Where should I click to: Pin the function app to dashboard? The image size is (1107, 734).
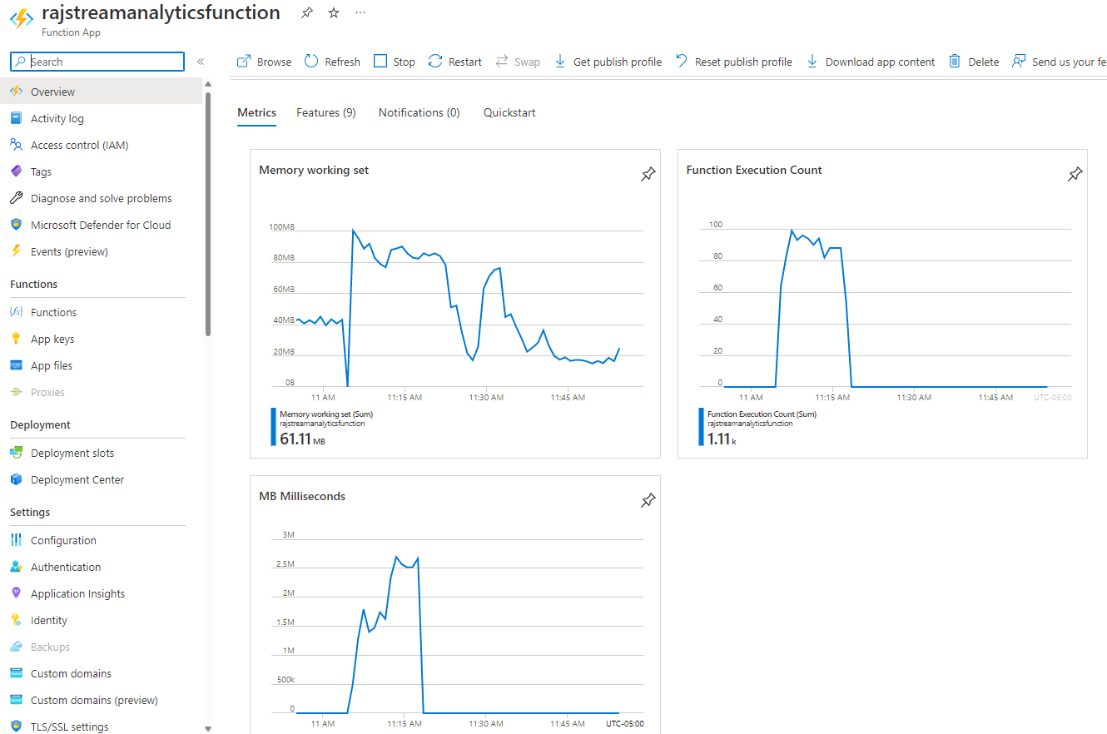(307, 12)
